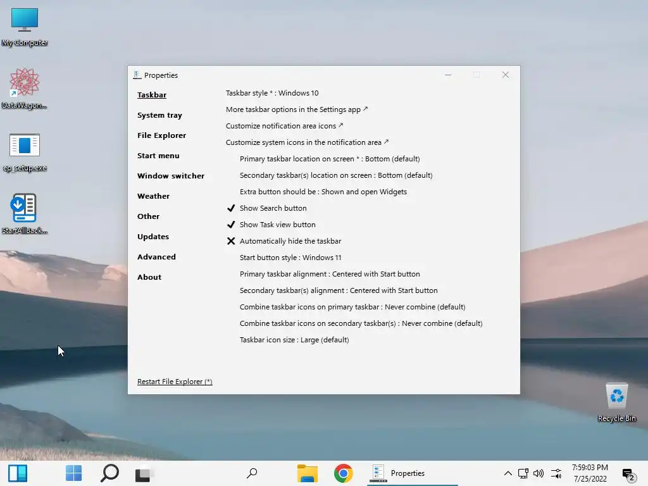Open Search from the large magnifier taskbar icon

(x=109, y=473)
